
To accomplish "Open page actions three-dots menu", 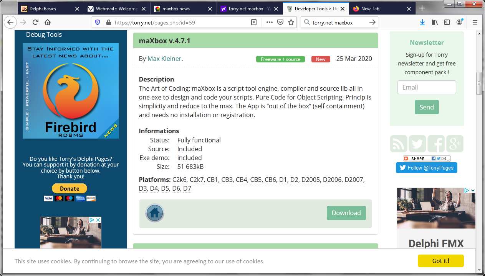I will pos(269,22).
